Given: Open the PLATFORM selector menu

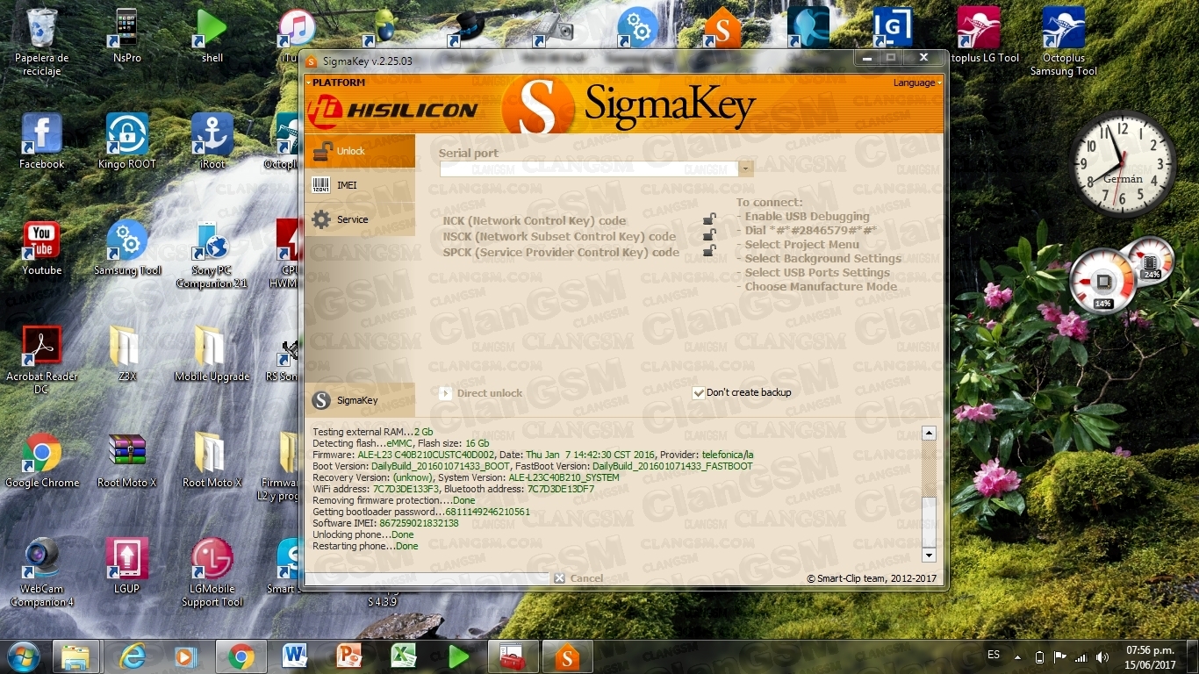Looking at the screenshot, I should pyautogui.click(x=338, y=82).
